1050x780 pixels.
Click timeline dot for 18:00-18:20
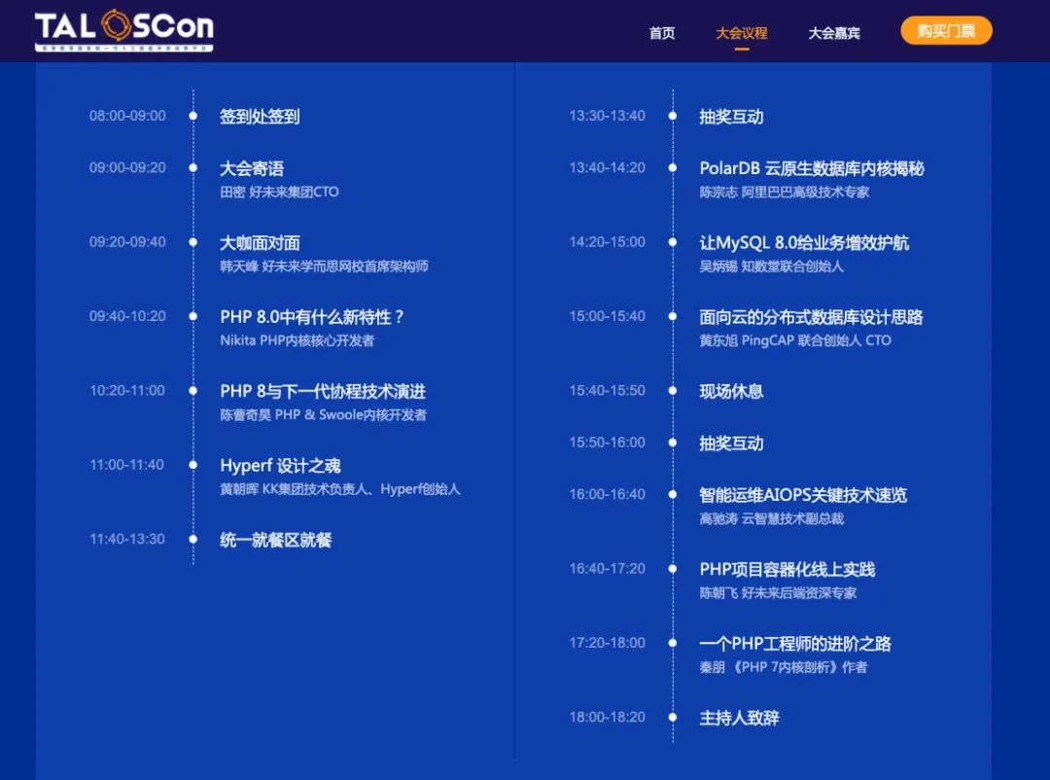[673, 717]
